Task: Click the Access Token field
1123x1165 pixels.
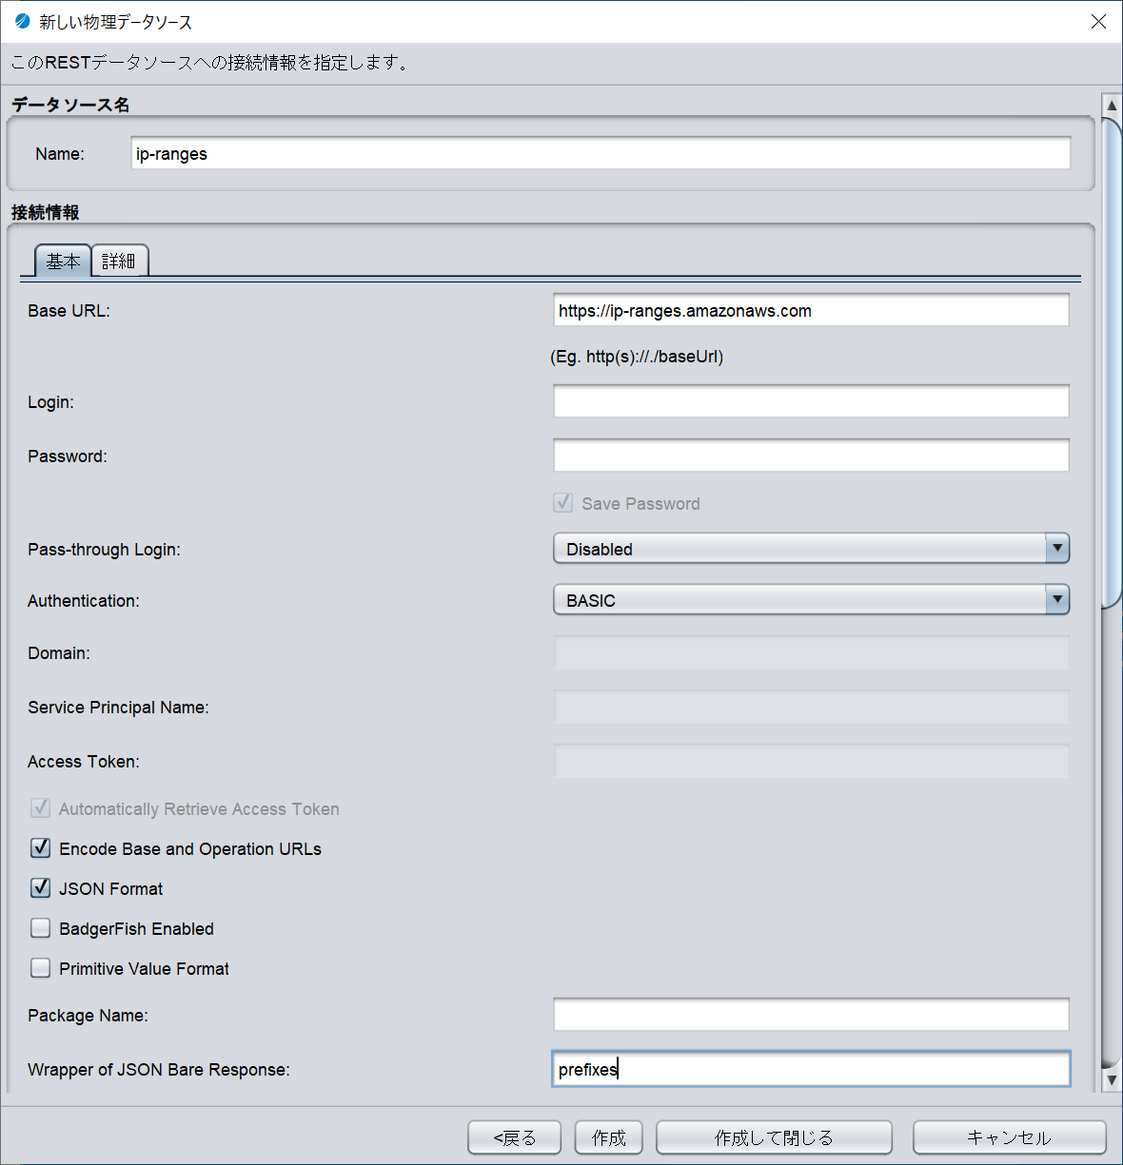Action: click(x=811, y=761)
